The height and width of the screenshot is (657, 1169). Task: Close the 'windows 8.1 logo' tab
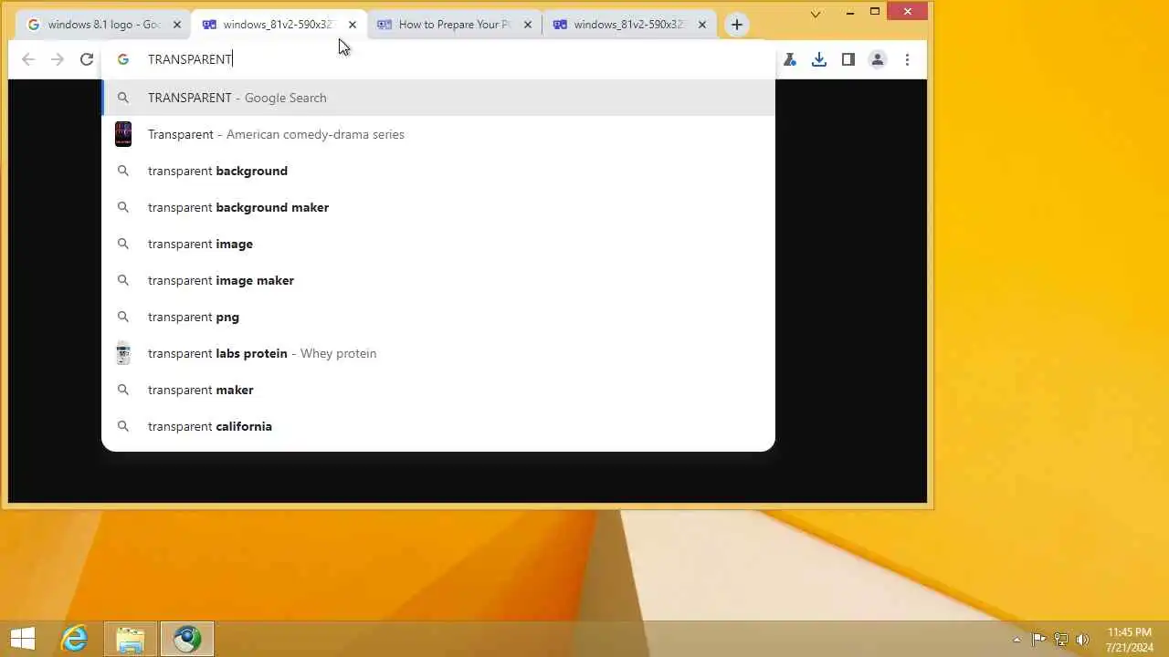177,25
